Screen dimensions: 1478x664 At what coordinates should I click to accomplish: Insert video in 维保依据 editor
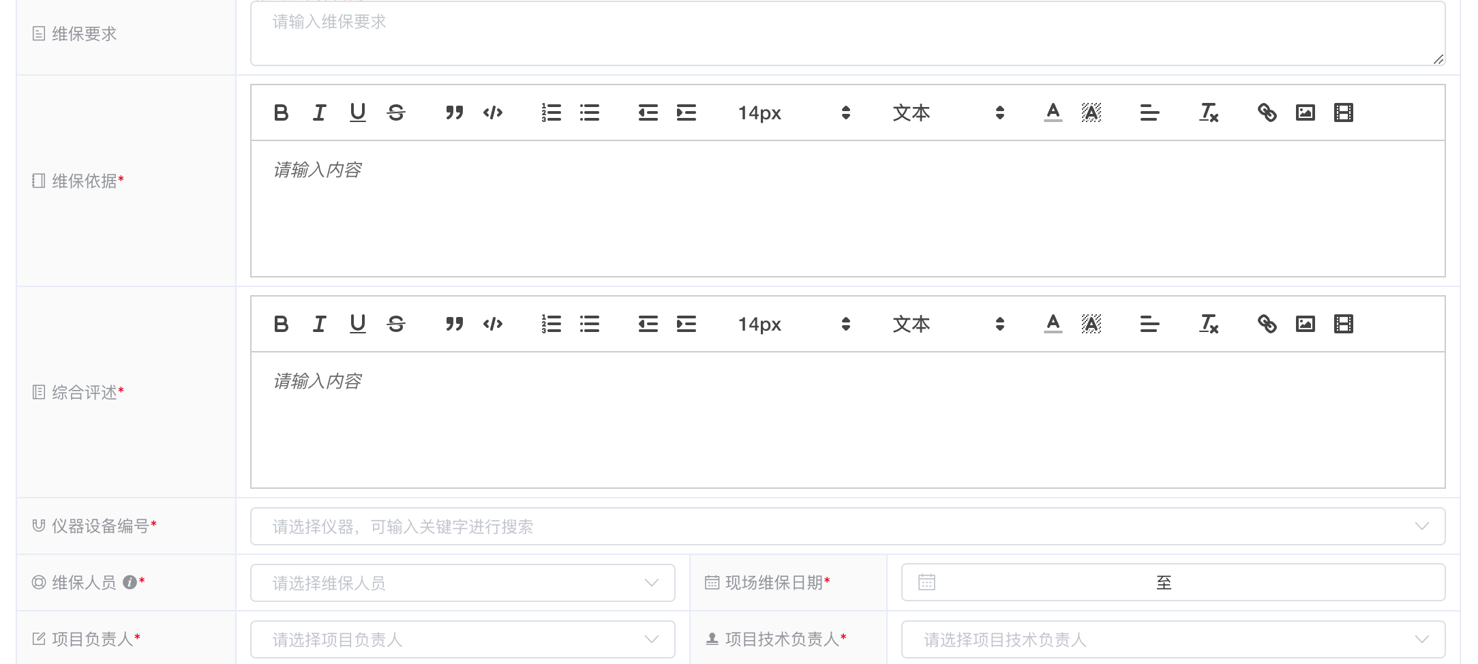(1343, 112)
